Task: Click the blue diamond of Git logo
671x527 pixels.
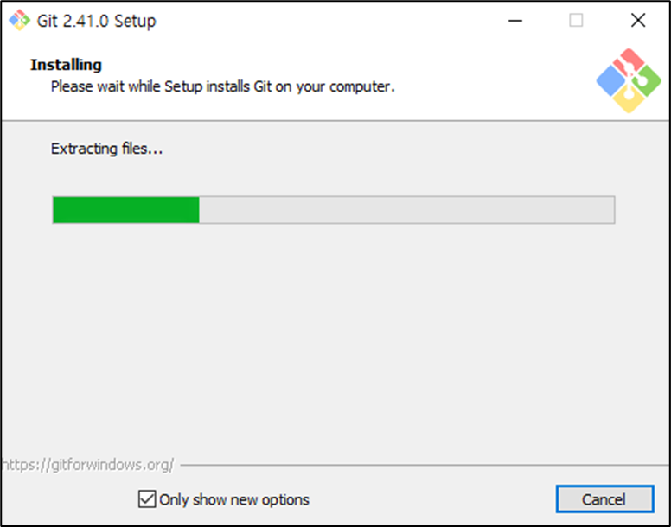Action: 610,81
